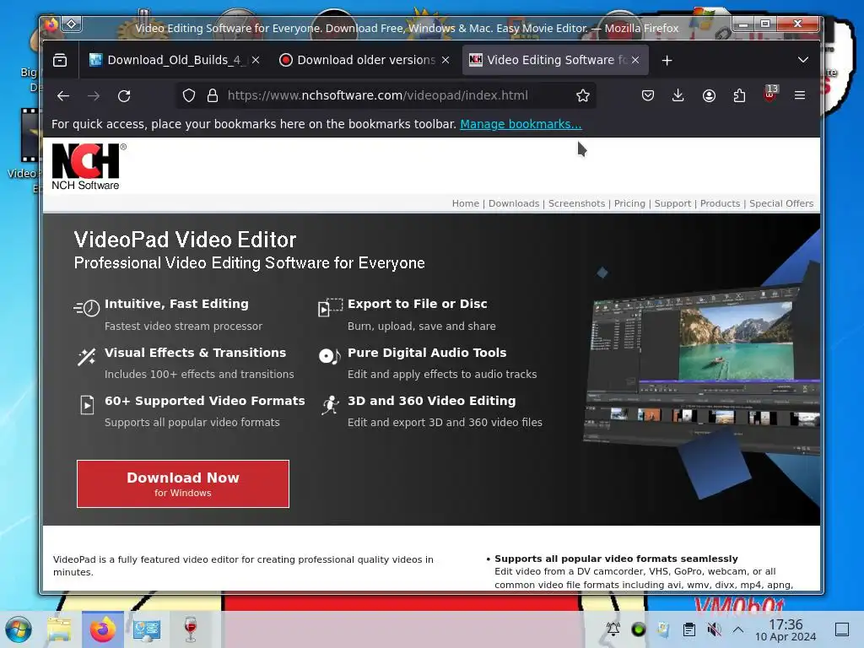Open the Manage bookmarks link

521,125
